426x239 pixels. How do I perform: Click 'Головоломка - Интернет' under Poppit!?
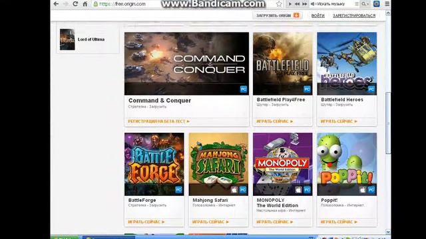342,205
